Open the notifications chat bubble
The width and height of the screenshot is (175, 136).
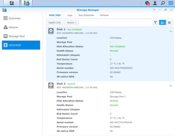click(147, 3)
